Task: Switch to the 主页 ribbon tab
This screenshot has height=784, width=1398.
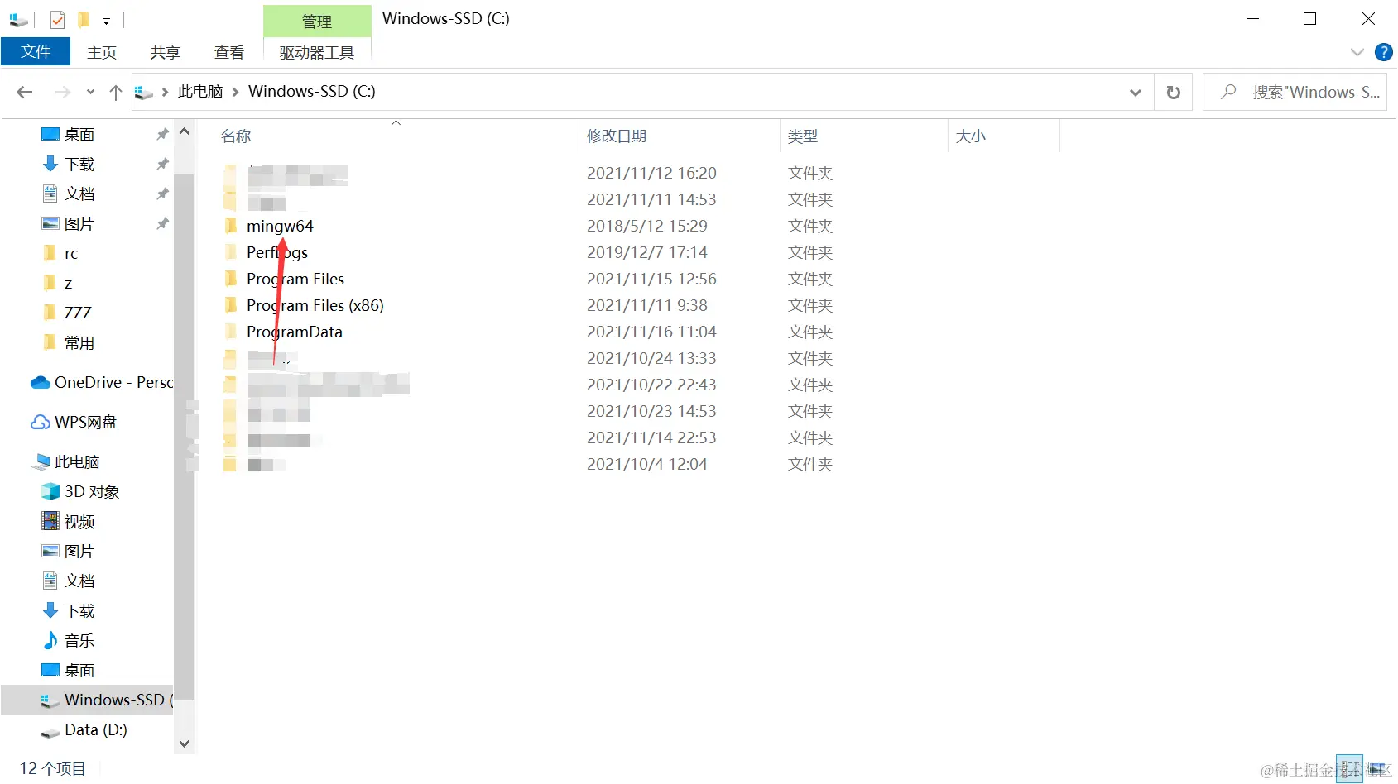Action: click(x=102, y=52)
